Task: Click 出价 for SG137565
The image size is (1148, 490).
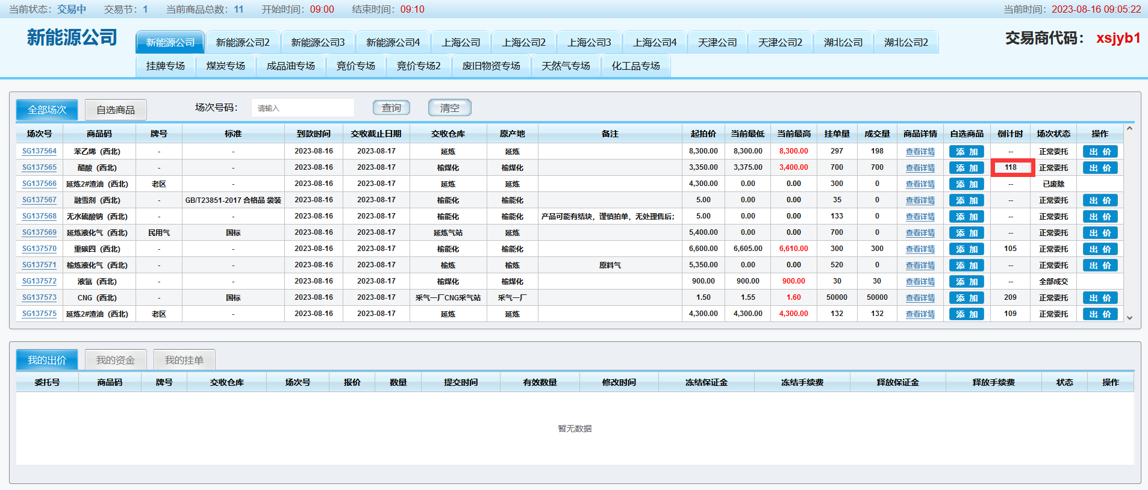Action: 1100,168
